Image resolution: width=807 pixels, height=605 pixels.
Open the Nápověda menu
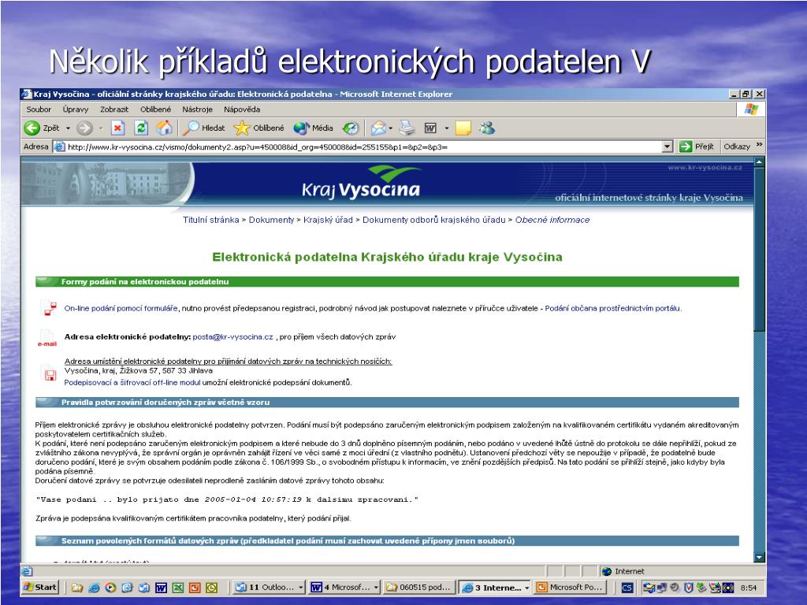(242, 109)
